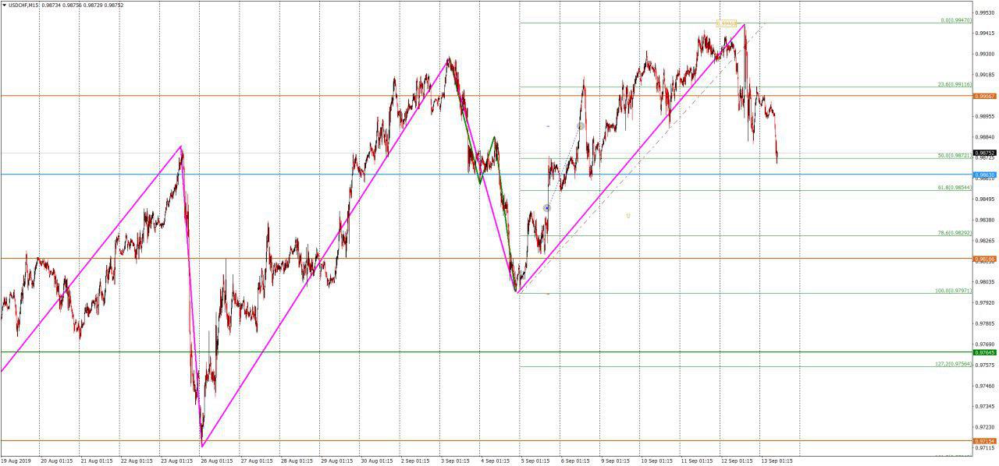This screenshot has height=466, width=999.
Task: Select the Fibonacci 100.0 (0.97971) level label
Action: [x=953, y=291]
